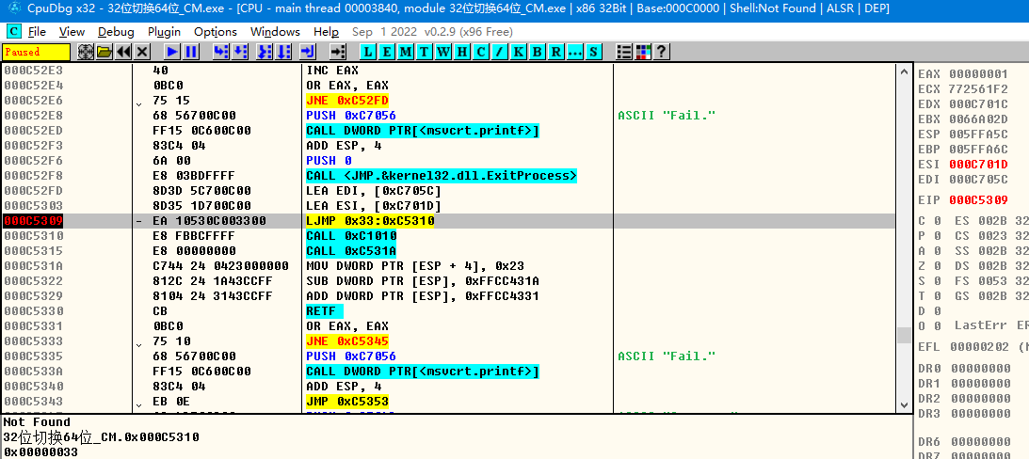
Task: Show Windows list (W button)
Action: point(443,53)
